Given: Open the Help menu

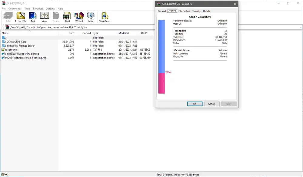Looking at the screenshot, I should [x=60, y=8].
